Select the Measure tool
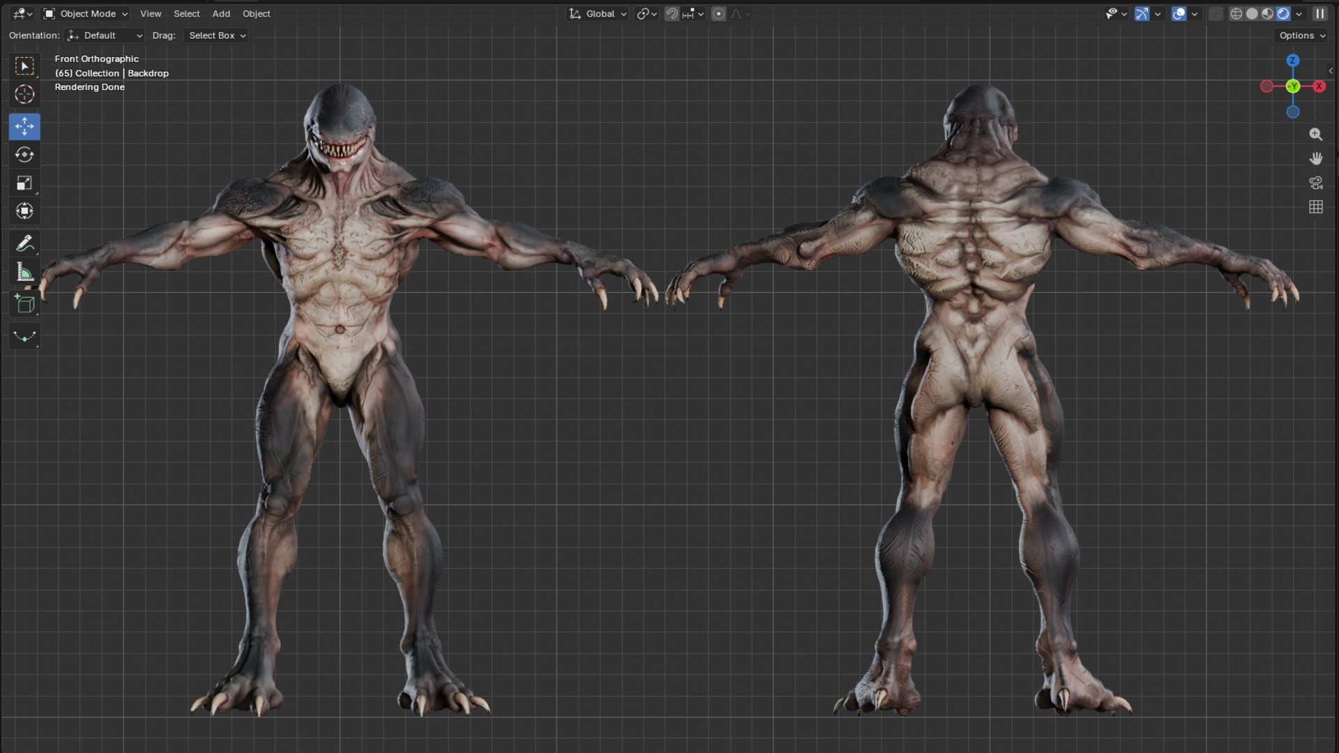Screen dimensions: 1339x753 tap(24, 272)
